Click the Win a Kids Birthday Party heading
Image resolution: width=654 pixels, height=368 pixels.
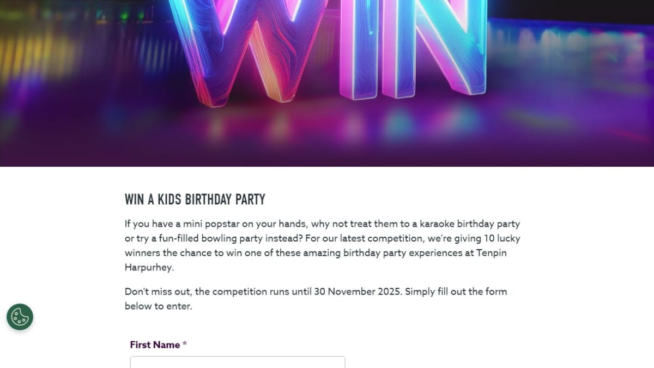click(195, 200)
